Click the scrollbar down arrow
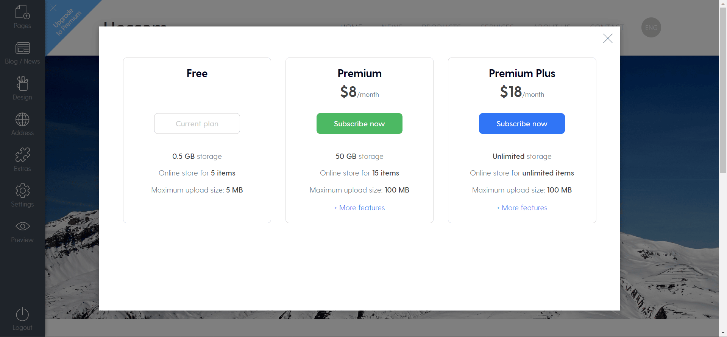This screenshot has width=727, height=337. pos(723,333)
